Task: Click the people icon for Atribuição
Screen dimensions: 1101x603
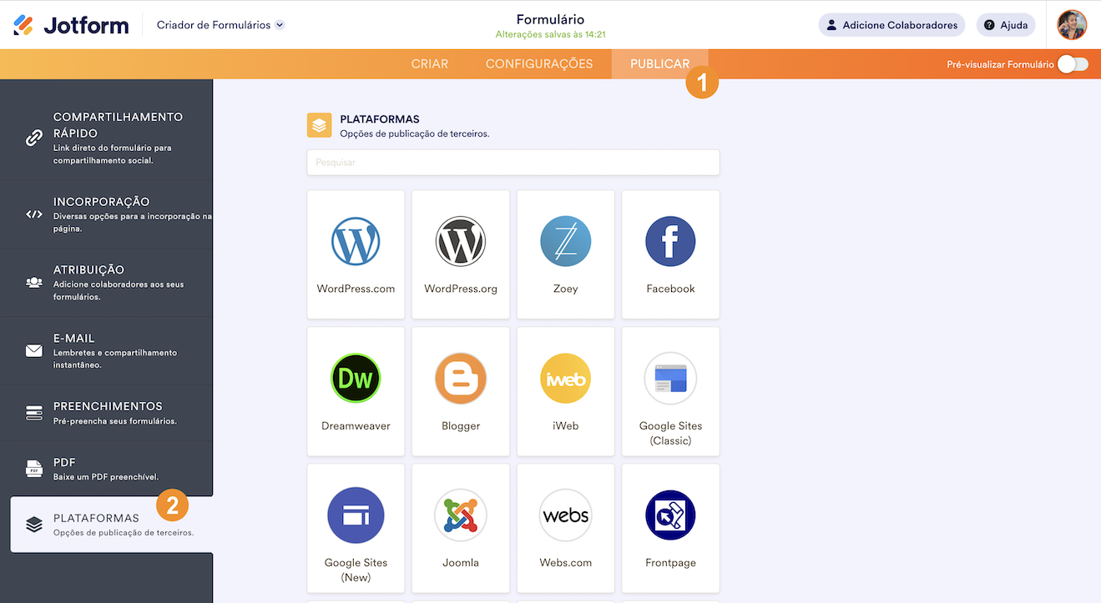Action: [34, 283]
